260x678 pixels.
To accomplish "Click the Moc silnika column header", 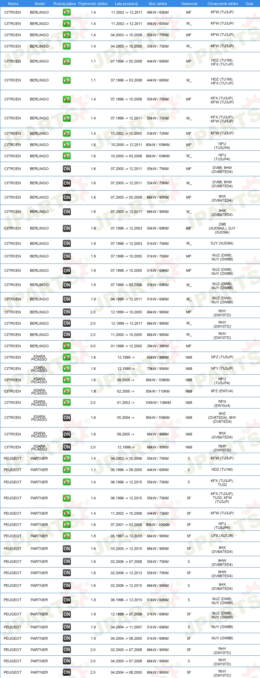I will point(158,4).
